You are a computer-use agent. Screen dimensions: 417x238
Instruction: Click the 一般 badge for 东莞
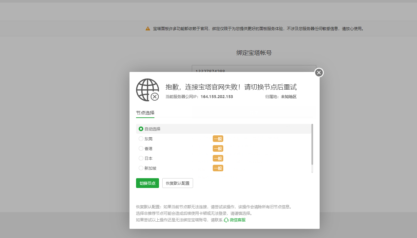(x=218, y=139)
